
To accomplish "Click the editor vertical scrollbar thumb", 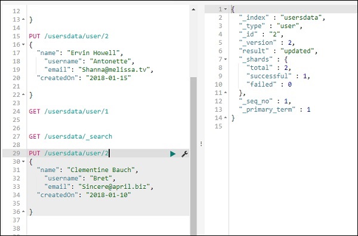I will pyautogui.click(x=193, y=156).
